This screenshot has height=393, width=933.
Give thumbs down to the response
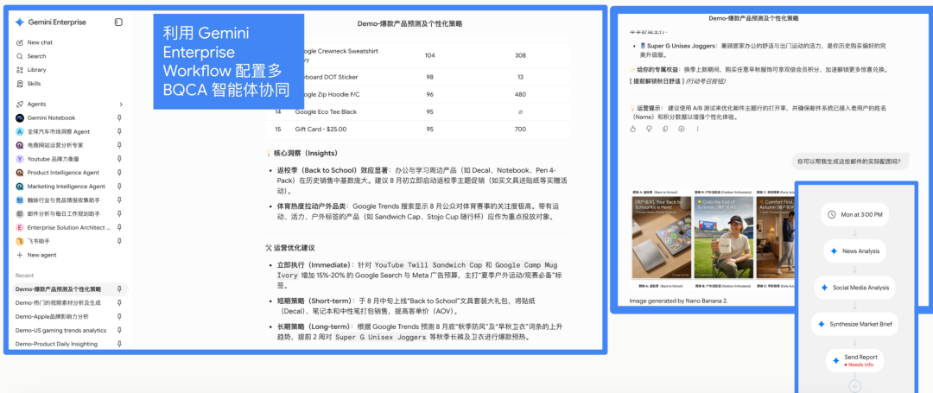coord(649,129)
